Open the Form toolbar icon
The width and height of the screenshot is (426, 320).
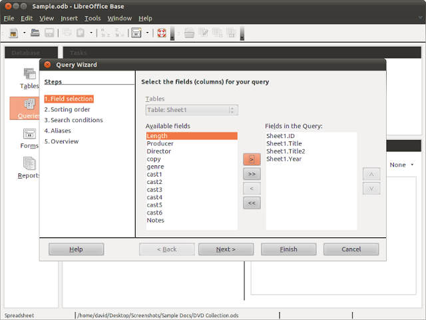[x=136, y=33]
